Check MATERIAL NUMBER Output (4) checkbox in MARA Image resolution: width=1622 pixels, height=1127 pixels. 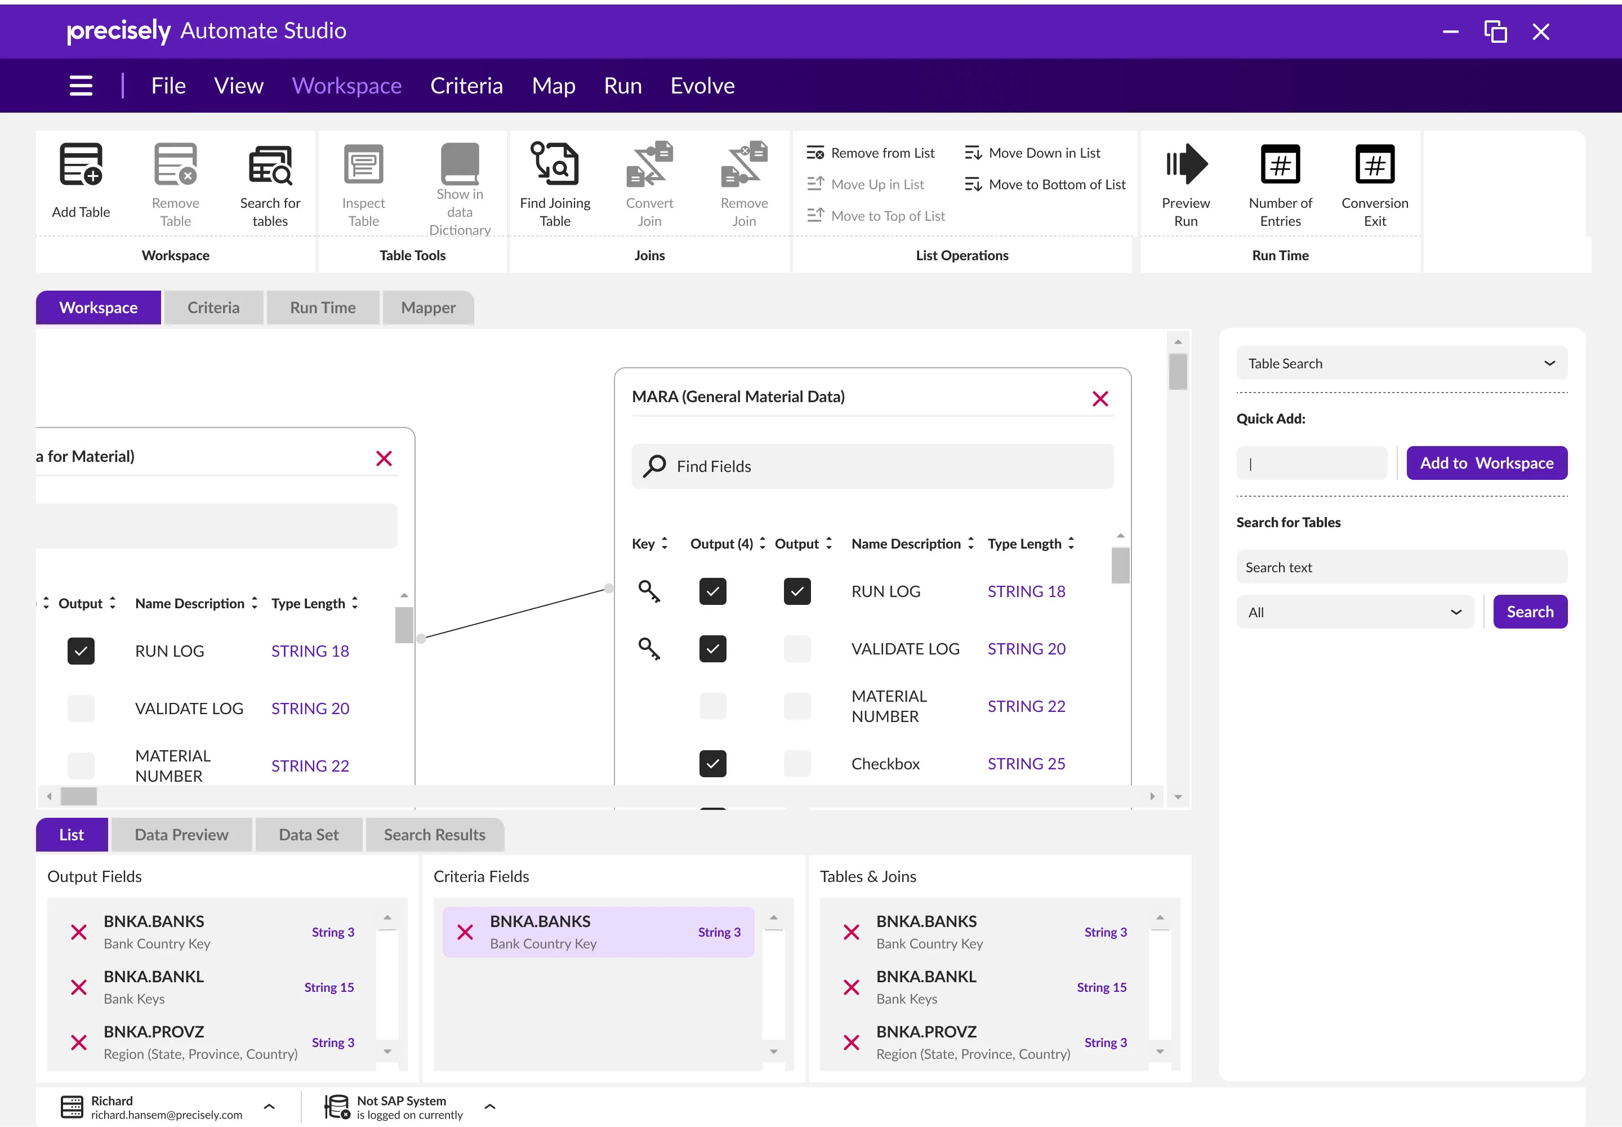tap(712, 706)
